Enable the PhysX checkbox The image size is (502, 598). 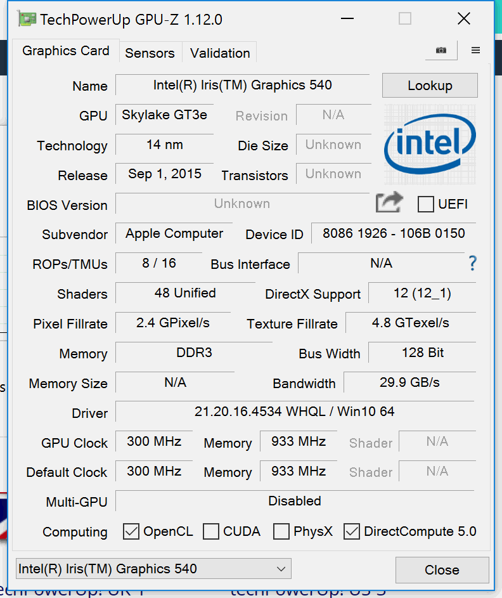click(x=281, y=531)
